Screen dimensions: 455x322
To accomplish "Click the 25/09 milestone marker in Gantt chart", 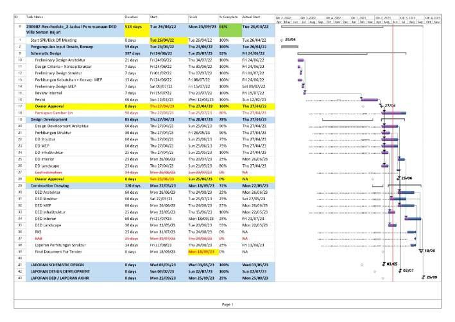I will pyautogui.click(x=424, y=278).
